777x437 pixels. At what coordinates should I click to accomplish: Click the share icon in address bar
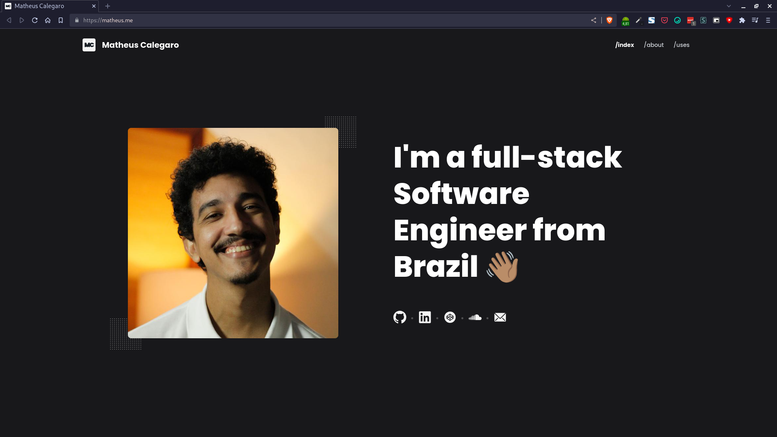pyautogui.click(x=594, y=20)
